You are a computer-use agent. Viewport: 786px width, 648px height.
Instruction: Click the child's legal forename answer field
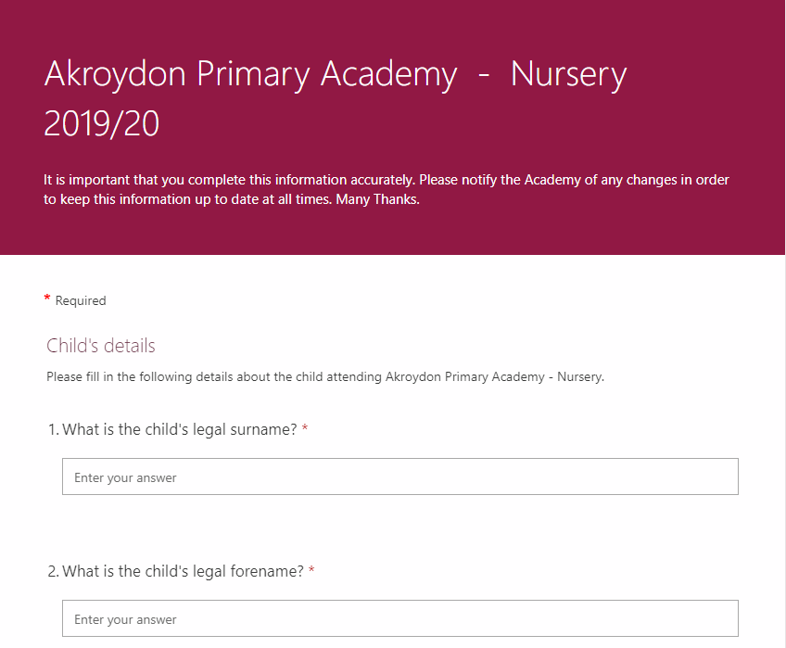coord(400,618)
